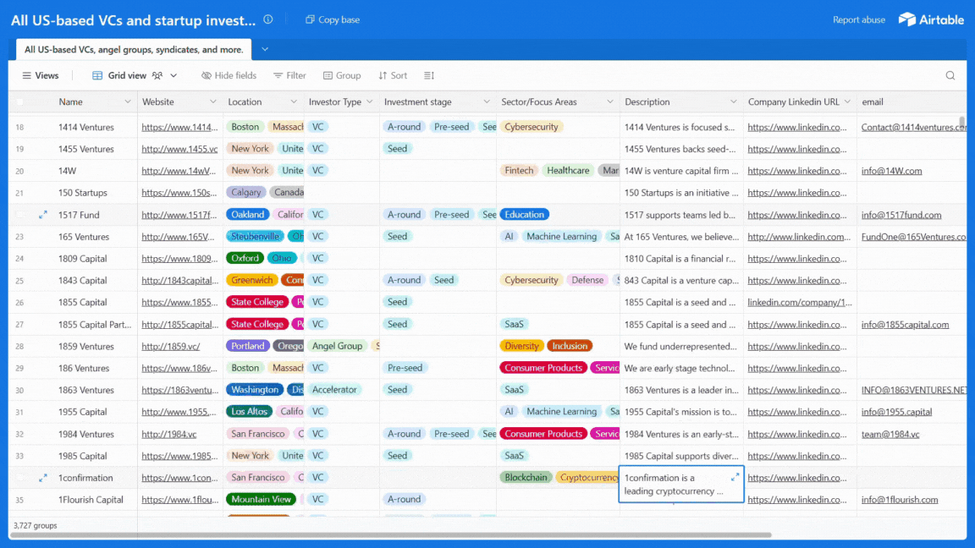Open the 1414 Ventures website link
The image size is (975, 548).
[179, 128]
